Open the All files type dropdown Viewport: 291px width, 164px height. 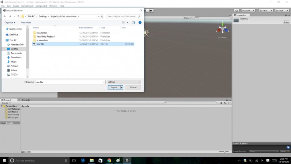[124, 82]
